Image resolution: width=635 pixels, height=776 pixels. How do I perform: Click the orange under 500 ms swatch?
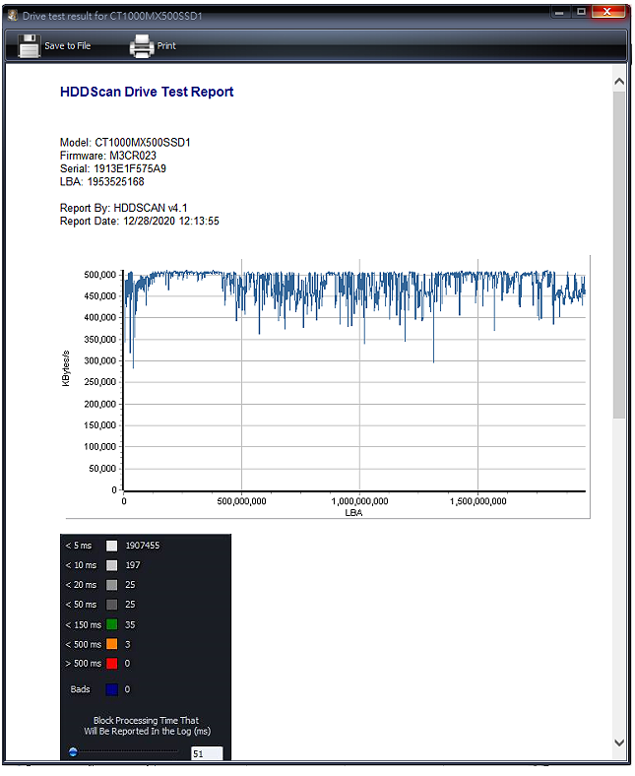pyautogui.click(x=112, y=644)
